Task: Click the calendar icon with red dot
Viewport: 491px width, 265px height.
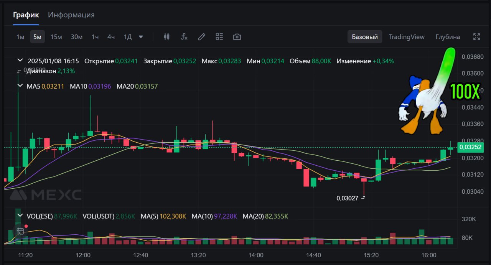Action: click(x=20, y=231)
